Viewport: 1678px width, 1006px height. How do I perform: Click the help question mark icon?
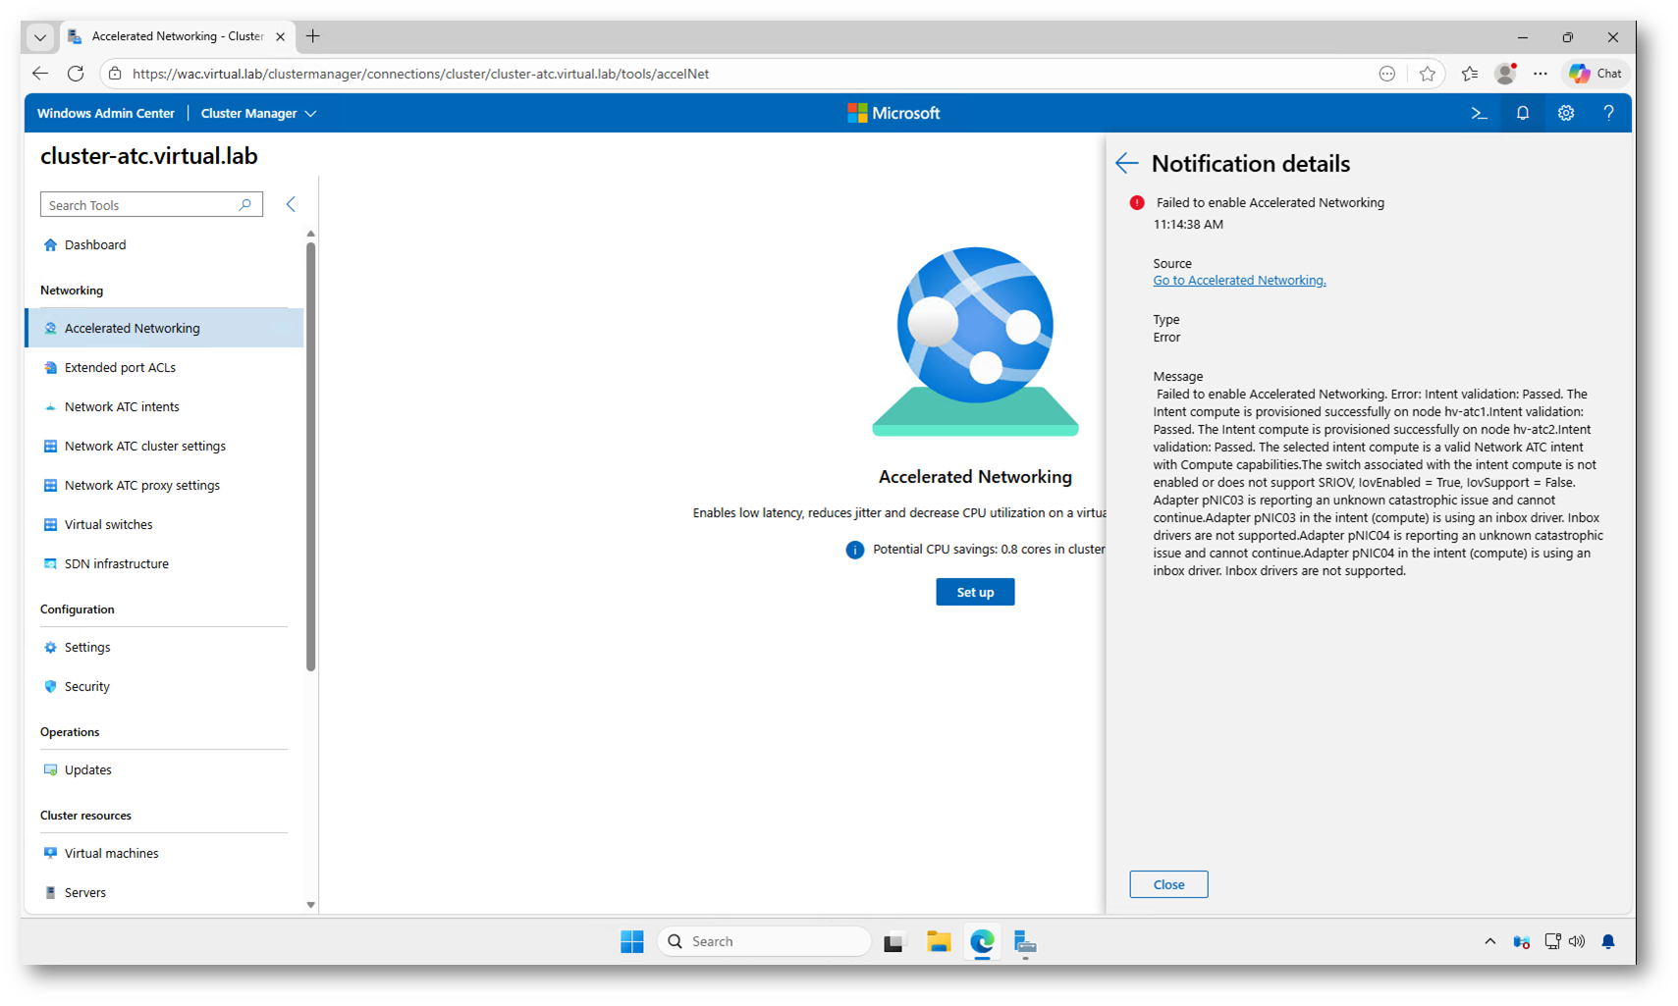coord(1608,114)
